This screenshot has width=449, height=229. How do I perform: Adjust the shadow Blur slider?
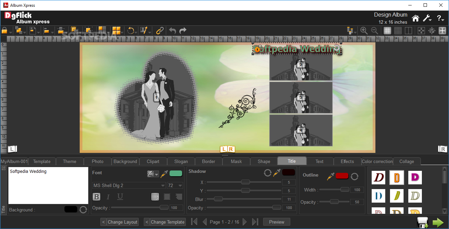(x=244, y=199)
